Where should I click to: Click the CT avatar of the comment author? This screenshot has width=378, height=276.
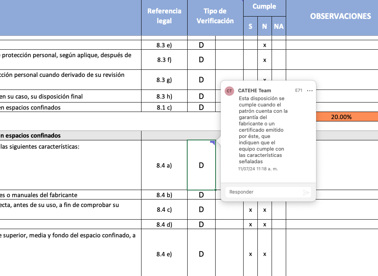point(229,91)
